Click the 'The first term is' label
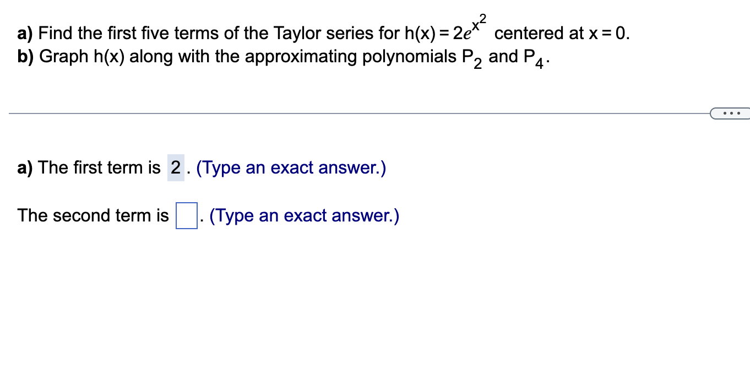 (x=99, y=167)
